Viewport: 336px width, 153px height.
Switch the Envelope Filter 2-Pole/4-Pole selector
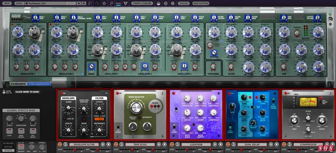(x=99, y=119)
